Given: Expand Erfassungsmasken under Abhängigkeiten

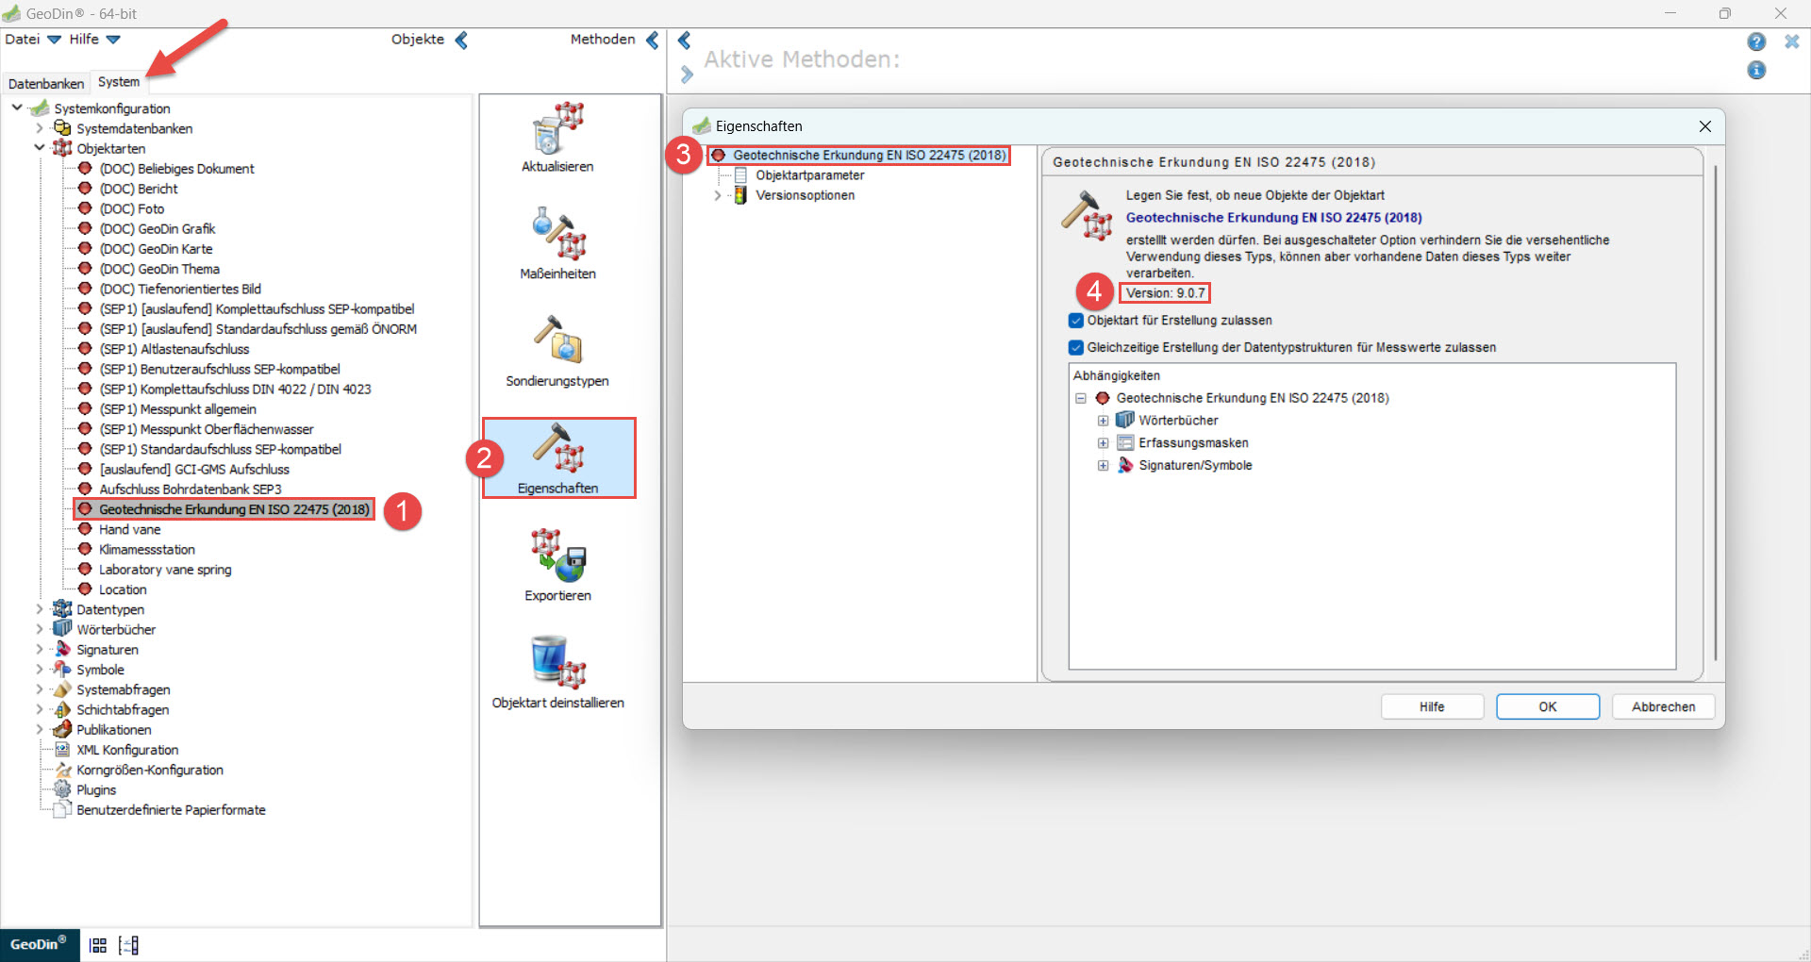Looking at the screenshot, I should pyautogui.click(x=1103, y=443).
